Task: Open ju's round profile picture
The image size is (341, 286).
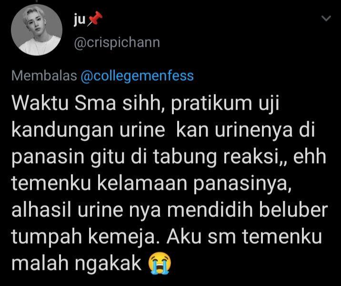Action: (x=37, y=30)
